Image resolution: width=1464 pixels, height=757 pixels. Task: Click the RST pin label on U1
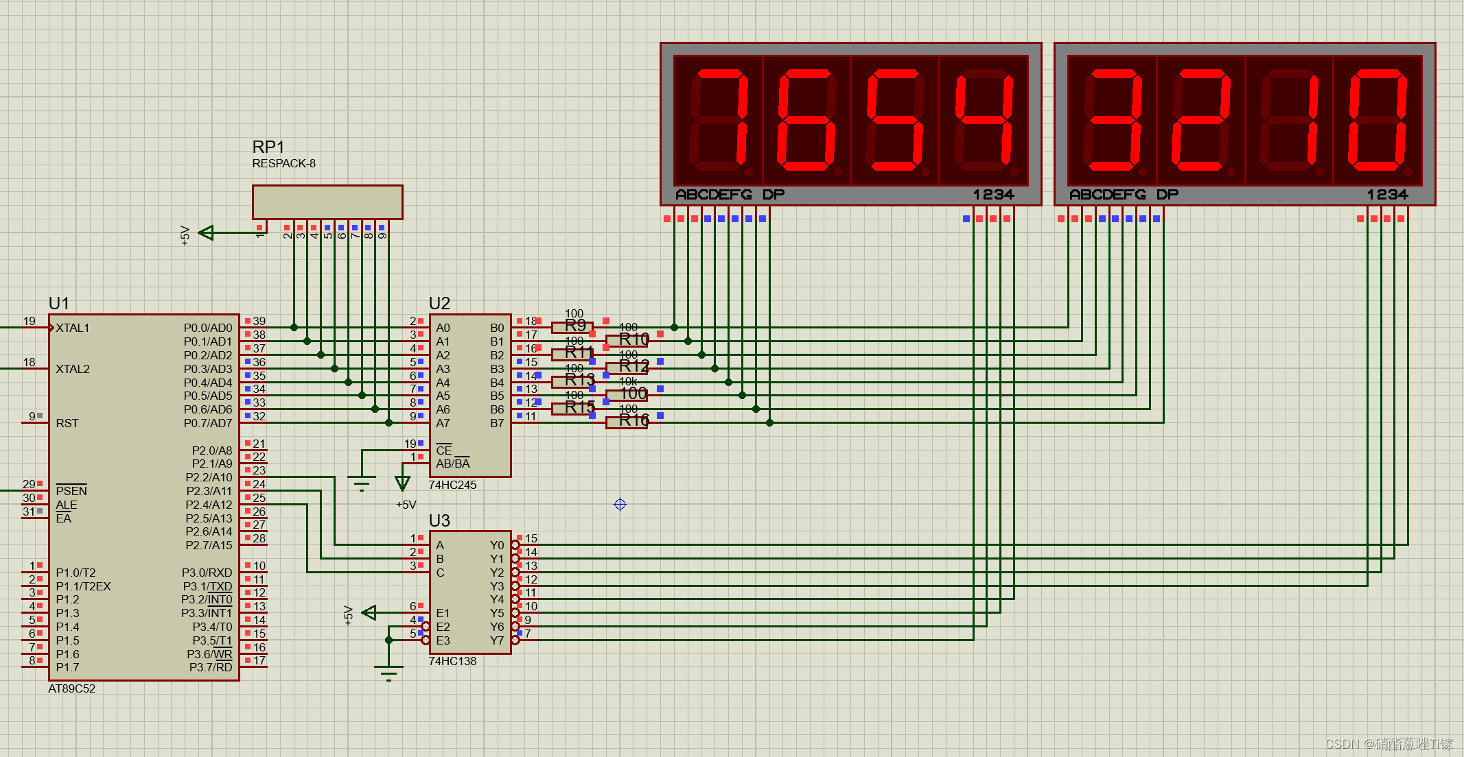(x=67, y=423)
